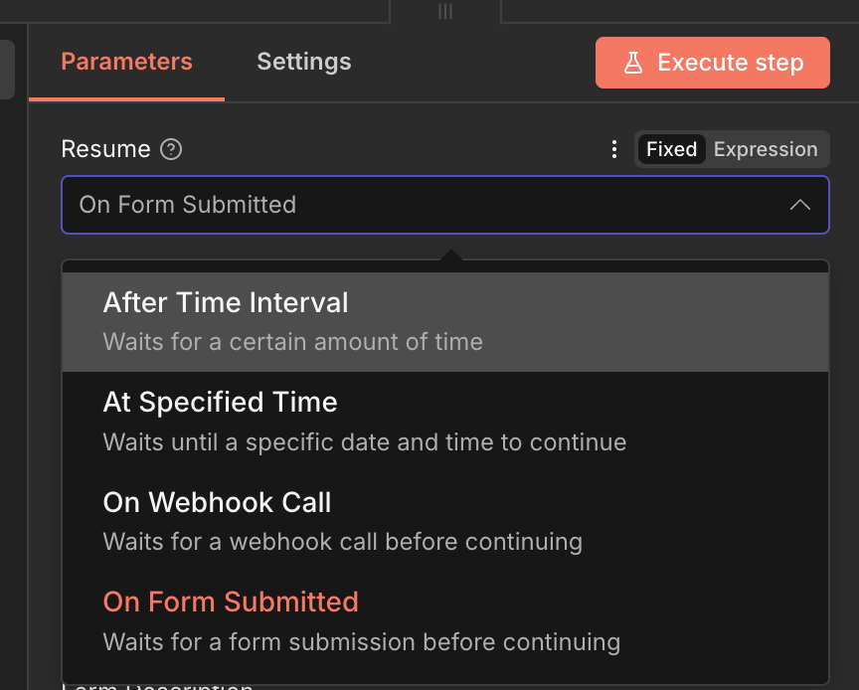The height and width of the screenshot is (690, 859).
Task: Select the highlighted On Form Submitted option
Action: (231, 602)
